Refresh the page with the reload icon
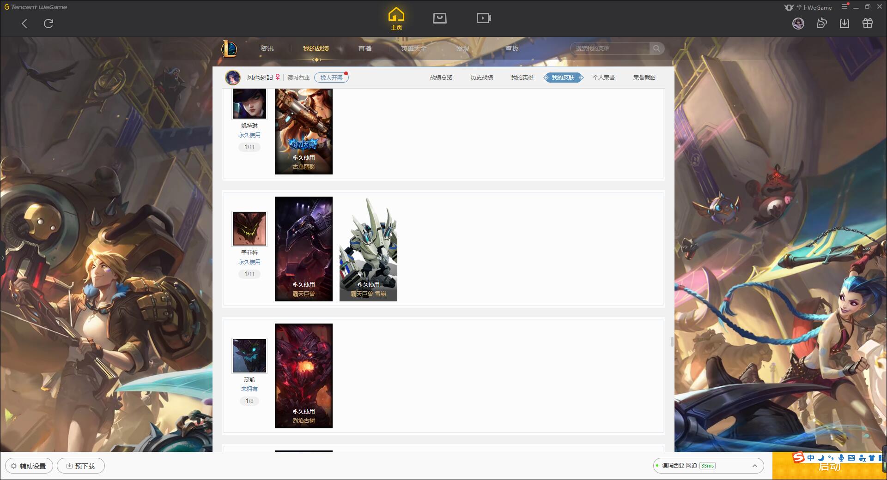The image size is (887, 480). (x=49, y=24)
